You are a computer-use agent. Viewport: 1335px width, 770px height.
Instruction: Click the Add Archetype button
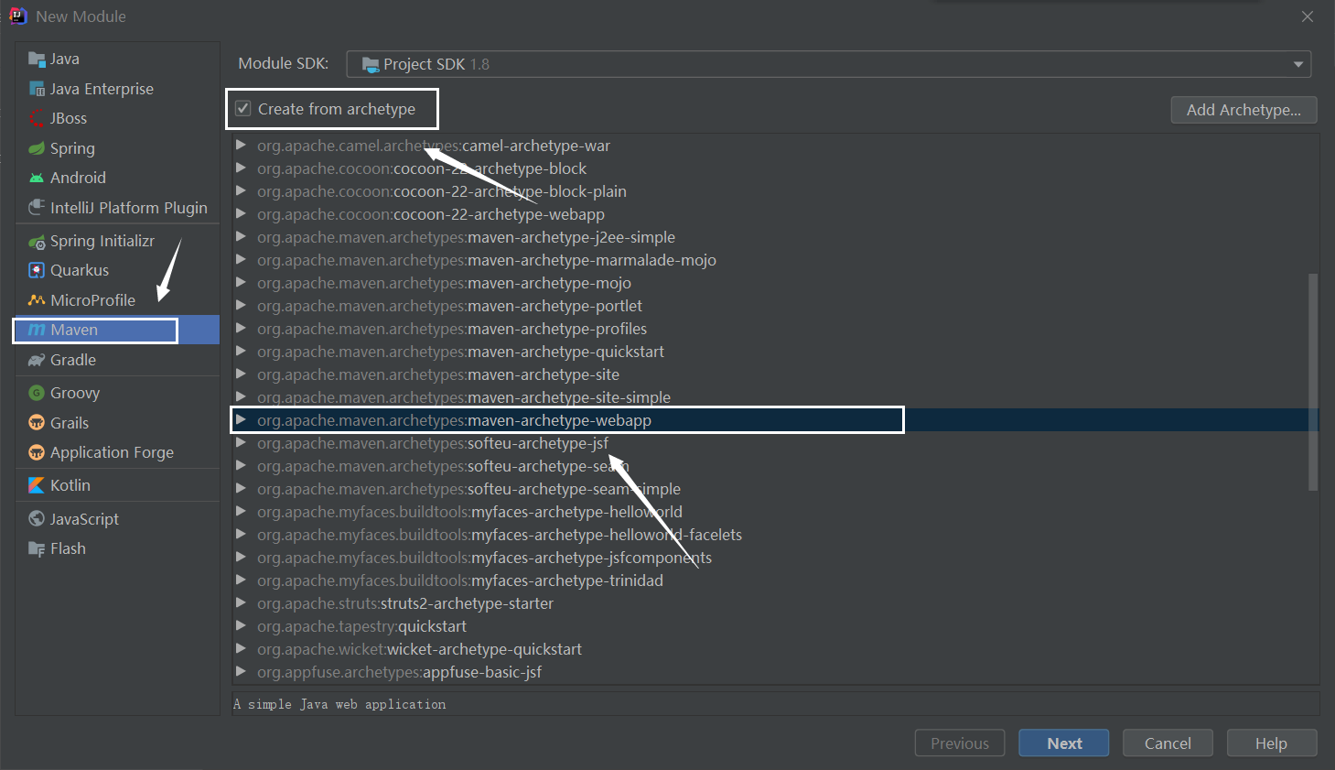point(1243,110)
